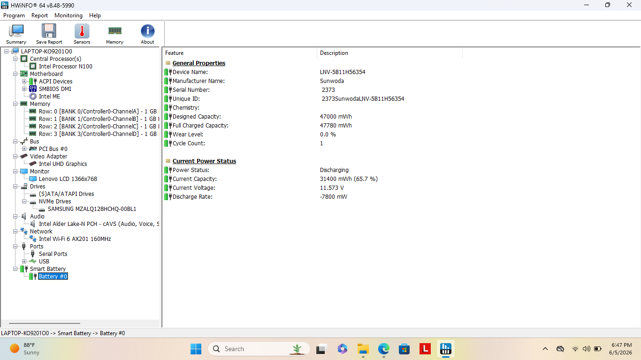Click the Task View taskbar icon
The image size is (641, 360).
pyautogui.click(x=321, y=349)
